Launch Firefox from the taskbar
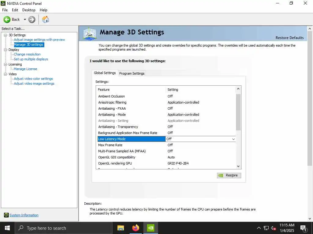 tap(135, 228)
